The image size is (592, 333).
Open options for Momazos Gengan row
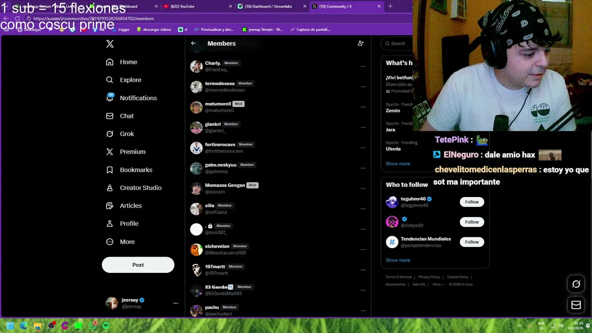pos(363,188)
